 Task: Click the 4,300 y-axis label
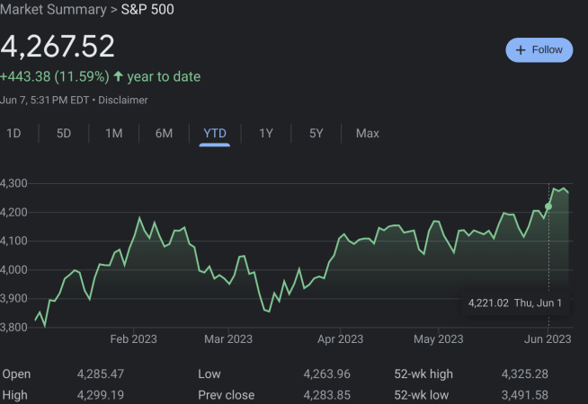[13, 183]
